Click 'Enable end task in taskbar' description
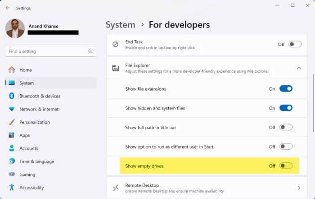The height and width of the screenshot is (199, 315). coord(160,48)
